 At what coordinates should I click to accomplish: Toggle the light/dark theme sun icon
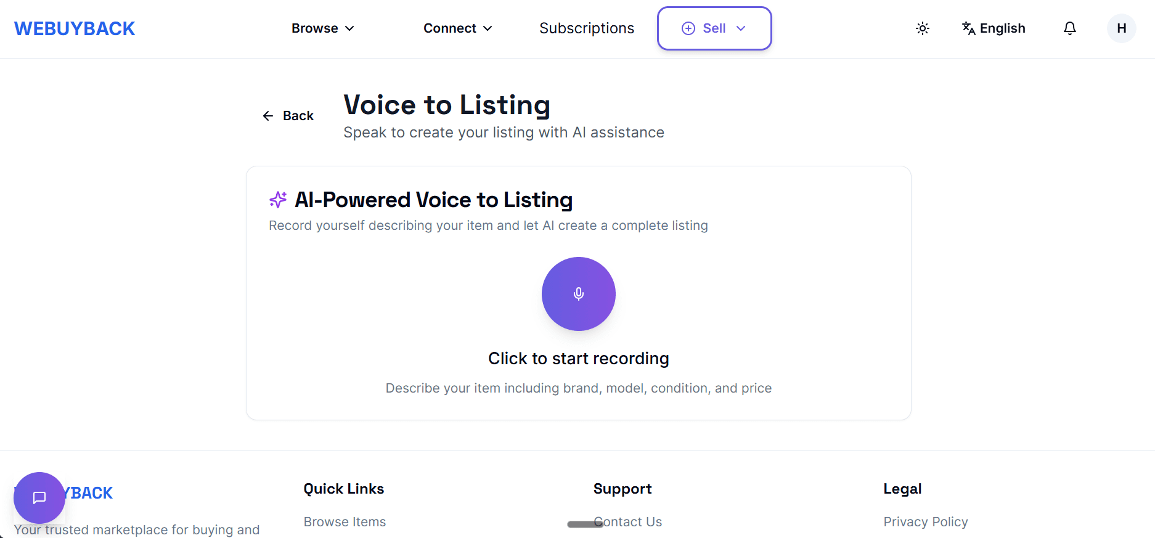coord(922,28)
